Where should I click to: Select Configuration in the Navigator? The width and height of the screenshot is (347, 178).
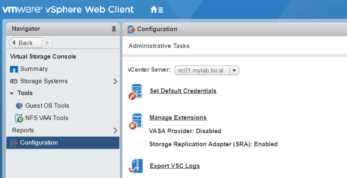pos(39,143)
